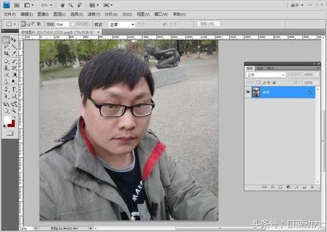This screenshot has width=327, height=232.
Task: Select the Path Selection tool
Action: click(6, 96)
